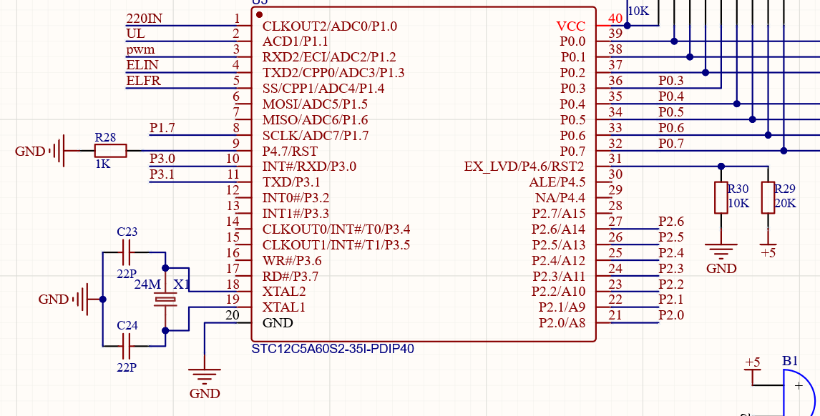Click the "20K" value of R29
Screen dimensions: 820x416
click(x=785, y=203)
